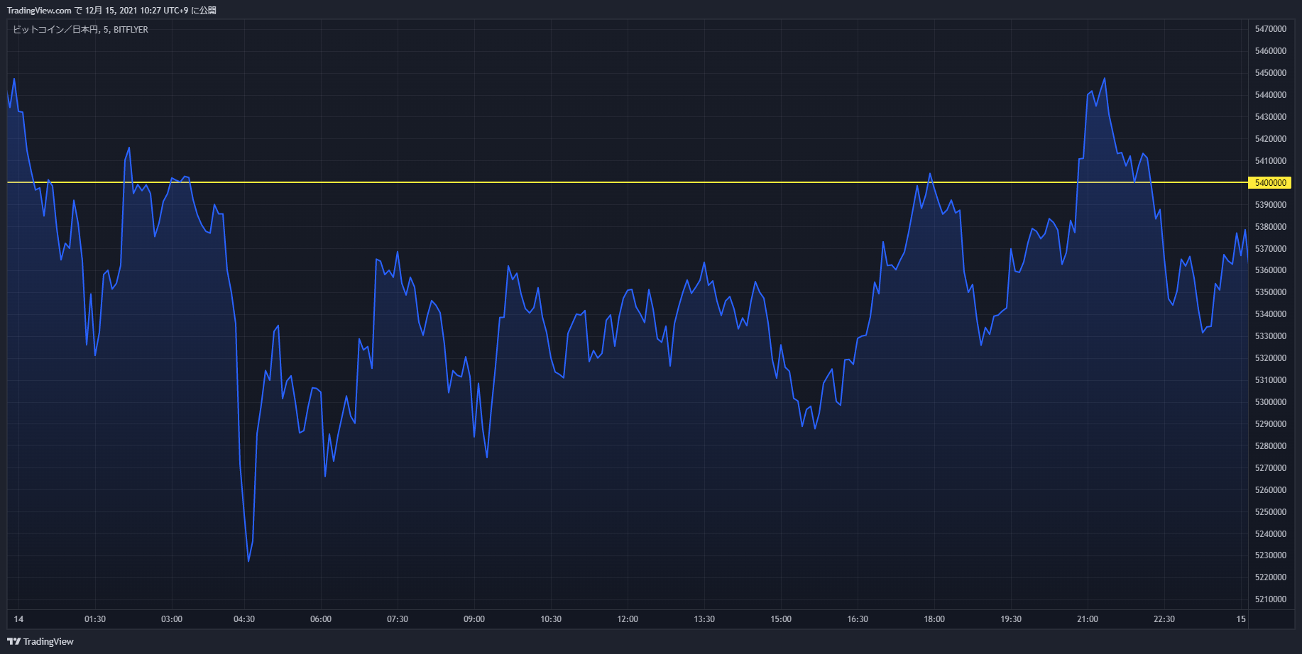Click price axis label 5300000
The height and width of the screenshot is (654, 1302).
tap(1271, 402)
